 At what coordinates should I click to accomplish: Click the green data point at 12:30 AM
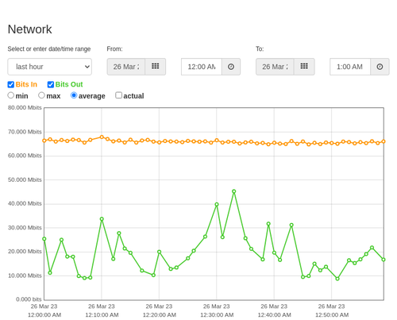tap(217, 204)
